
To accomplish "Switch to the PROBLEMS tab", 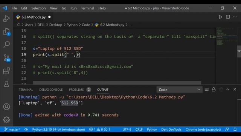I will 80,90.
